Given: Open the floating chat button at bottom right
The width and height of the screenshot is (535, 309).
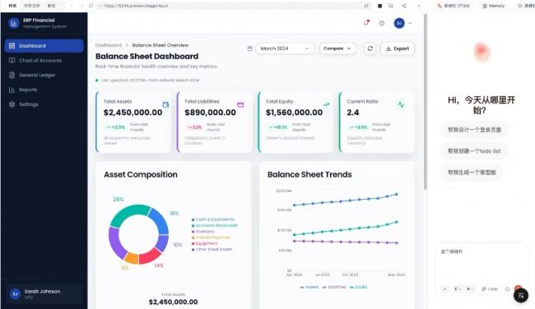Looking at the screenshot, I should point(521,295).
